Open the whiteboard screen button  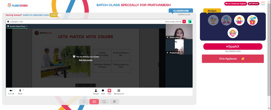(x=104, y=102)
